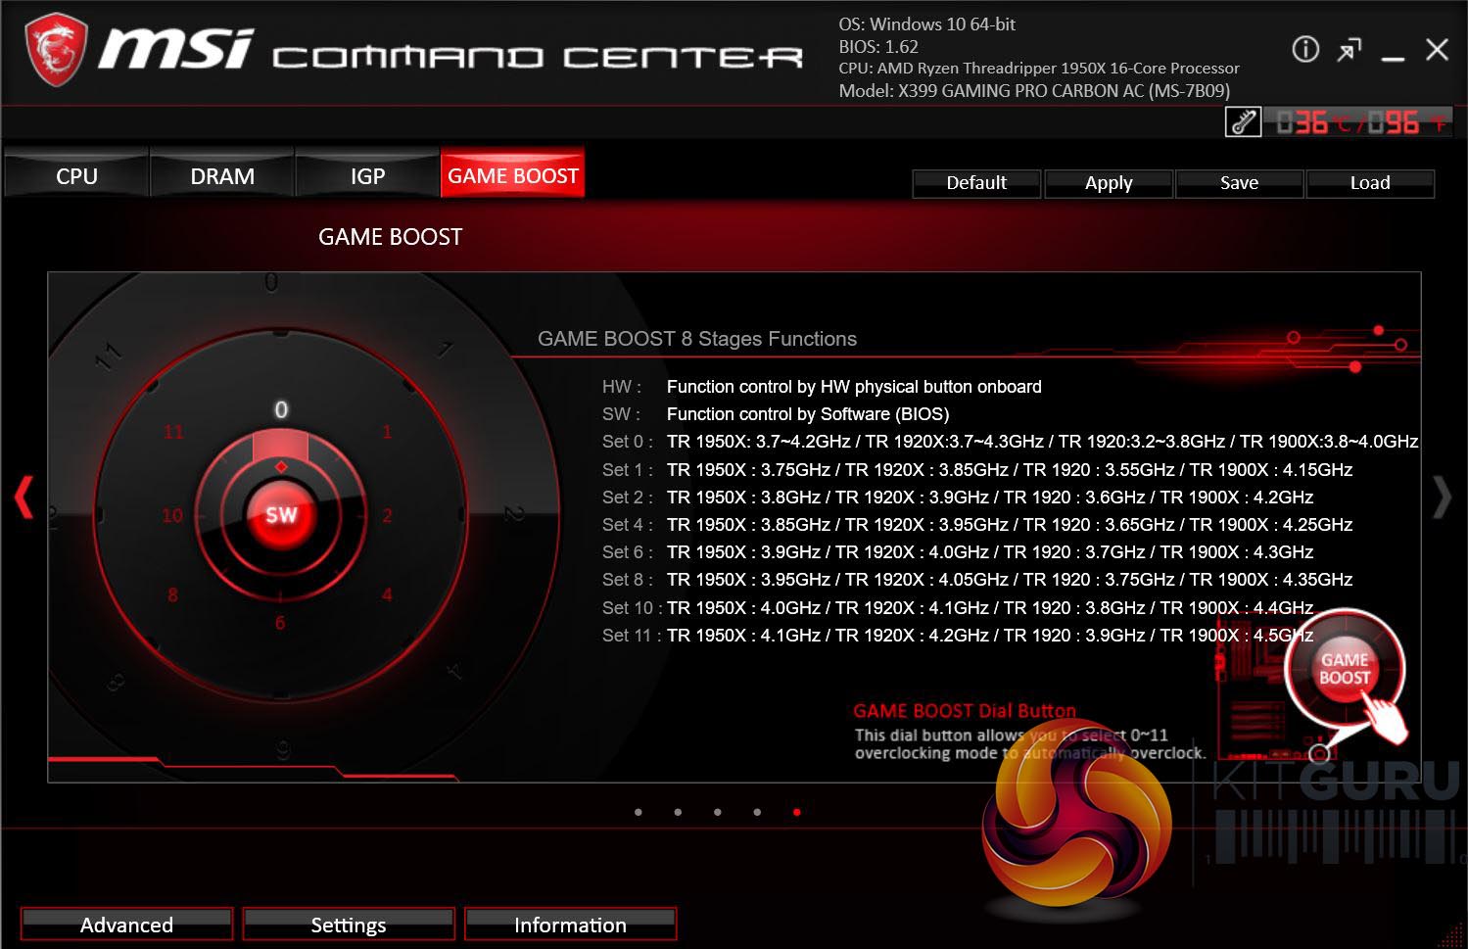Click the 'OS: Windows 10 64-bit' text
The image size is (1468, 949).
pos(927,24)
